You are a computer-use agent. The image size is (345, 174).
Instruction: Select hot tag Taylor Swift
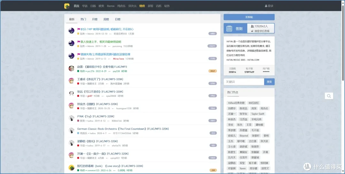coord(258,114)
